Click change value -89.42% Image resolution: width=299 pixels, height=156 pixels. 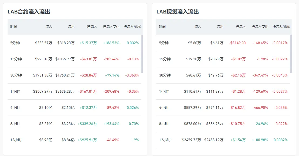pos(112,108)
